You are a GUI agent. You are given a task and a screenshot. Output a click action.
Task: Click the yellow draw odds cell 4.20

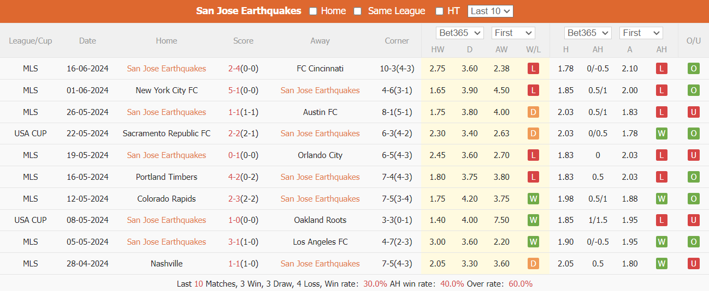tap(470, 199)
